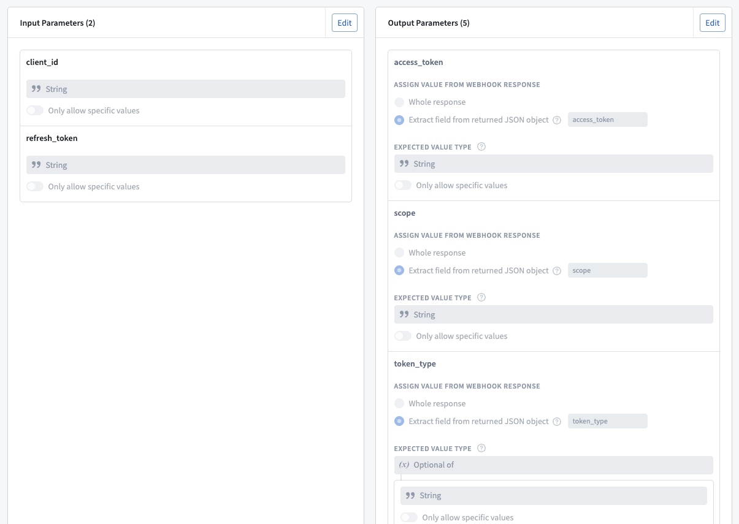Click quote icon in client_id String field

[x=36, y=89]
